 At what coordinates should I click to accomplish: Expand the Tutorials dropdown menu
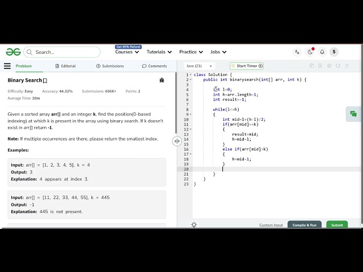159,52
